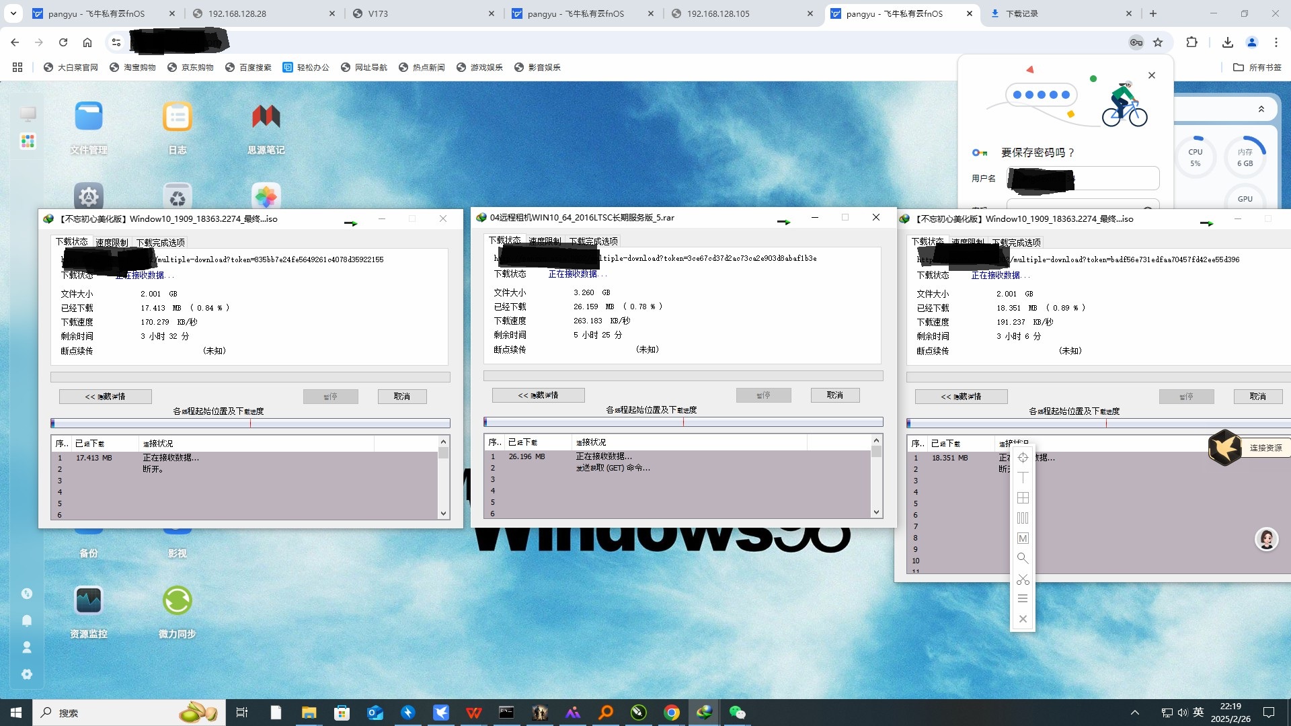This screenshot has height=726, width=1291.
Task: Open Chrome from the taskbar
Action: coord(671,713)
